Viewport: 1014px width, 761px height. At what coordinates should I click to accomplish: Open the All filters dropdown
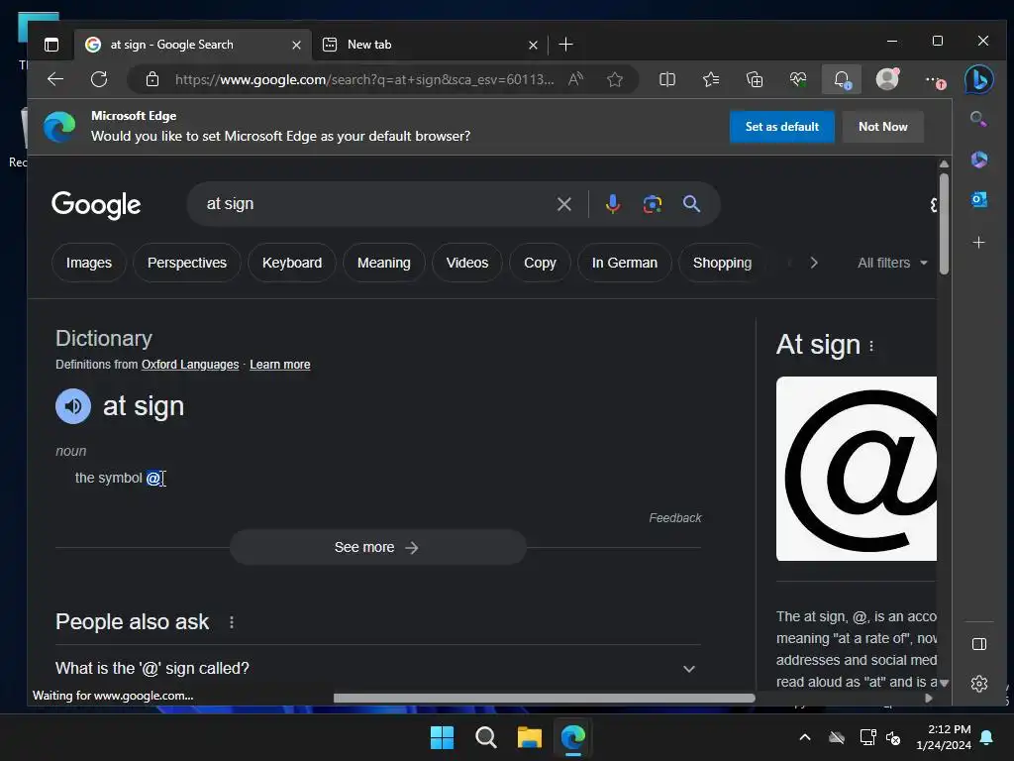[x=892, y=263]
